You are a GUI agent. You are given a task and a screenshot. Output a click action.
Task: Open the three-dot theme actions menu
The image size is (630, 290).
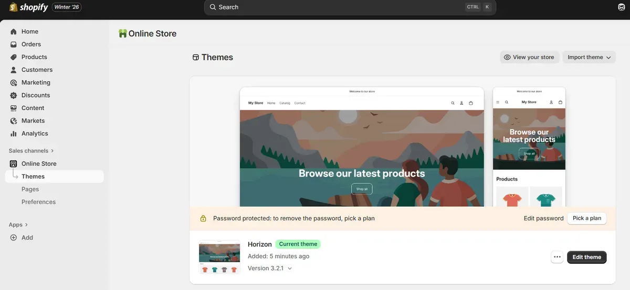tap(558, 257)
